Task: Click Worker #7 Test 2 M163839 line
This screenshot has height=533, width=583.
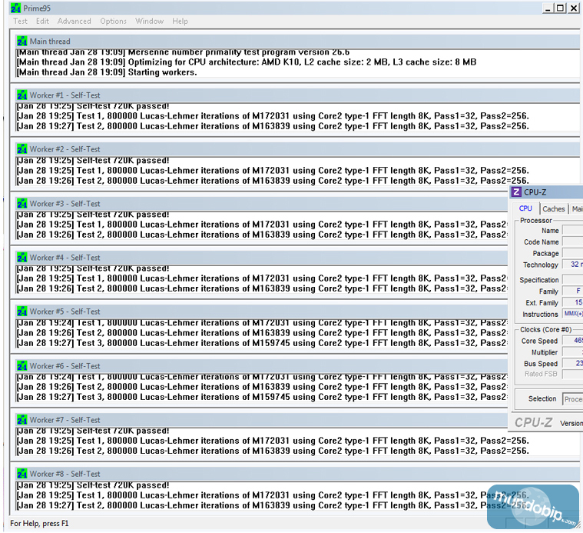Action: 273,451
